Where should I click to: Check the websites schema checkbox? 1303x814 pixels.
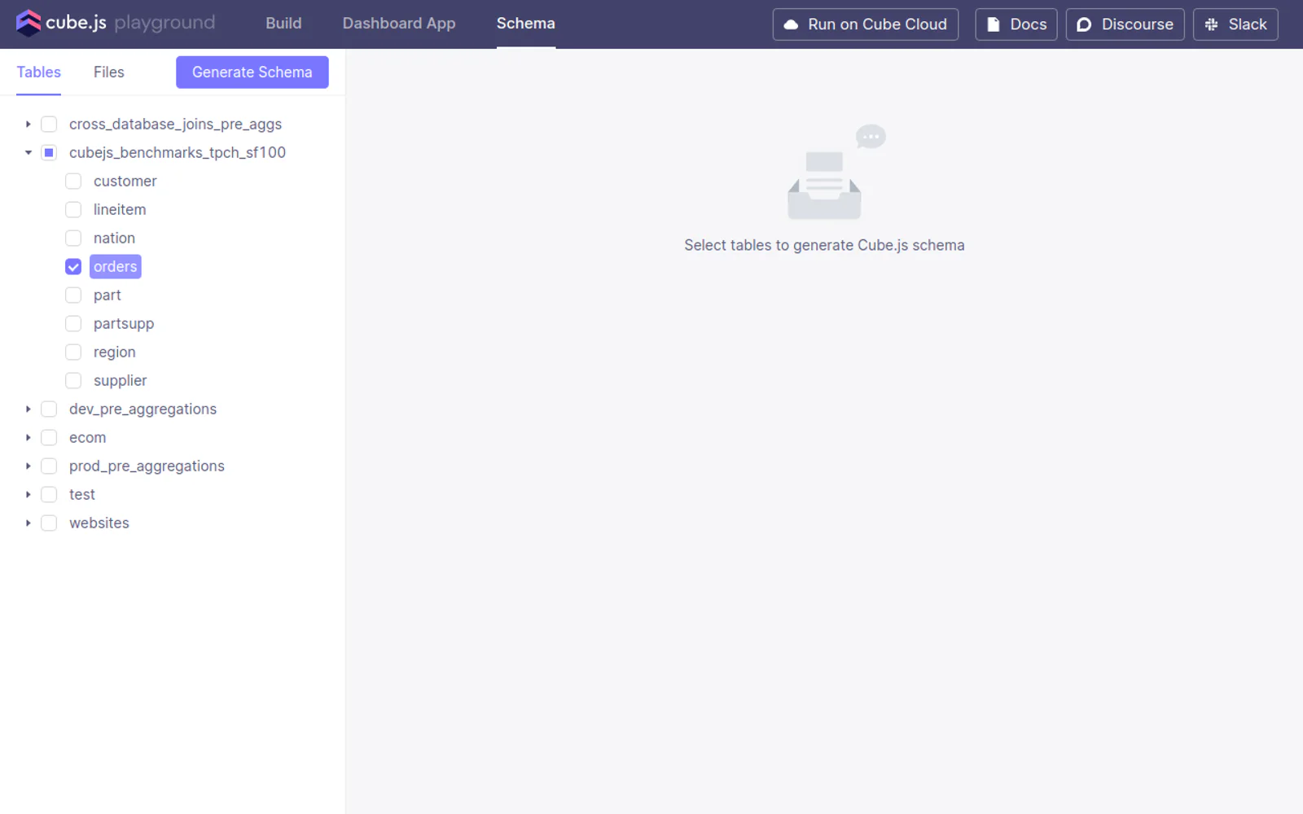49,523
